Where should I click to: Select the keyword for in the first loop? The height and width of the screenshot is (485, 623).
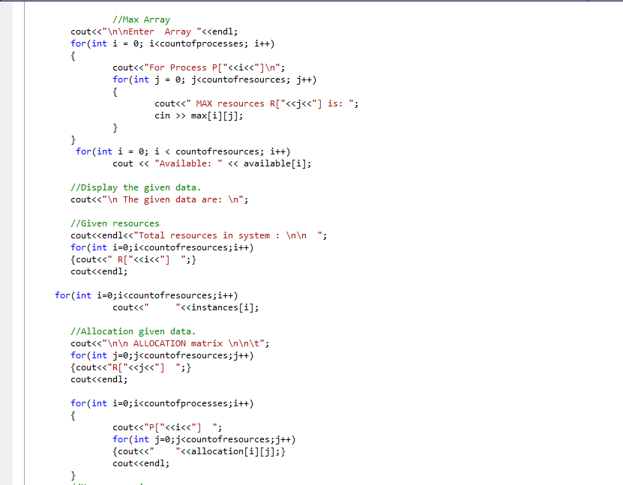pos(80,43)
